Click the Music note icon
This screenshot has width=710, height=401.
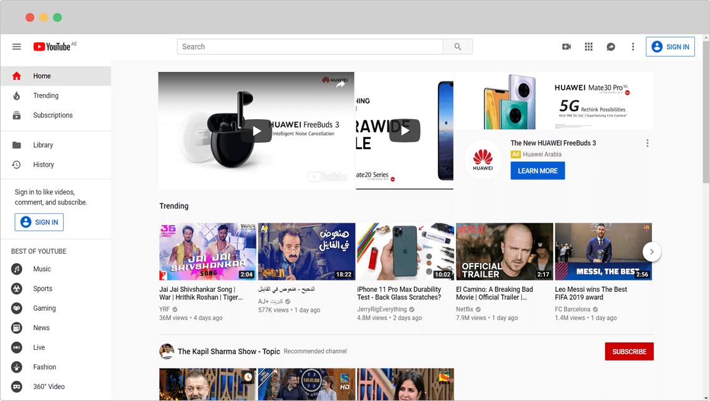[17, 269]
